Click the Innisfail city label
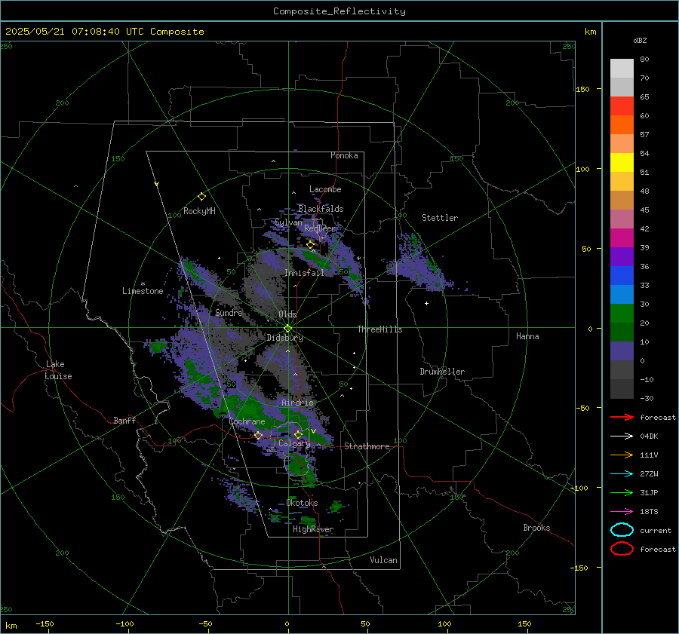The image size is (679, 634). click(304, 273)
